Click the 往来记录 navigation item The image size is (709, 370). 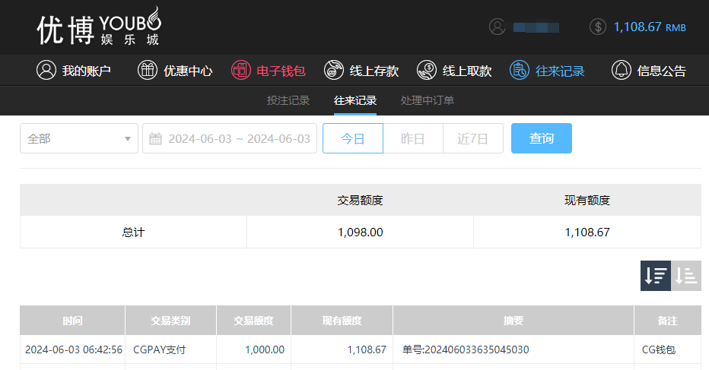point(548,71)
